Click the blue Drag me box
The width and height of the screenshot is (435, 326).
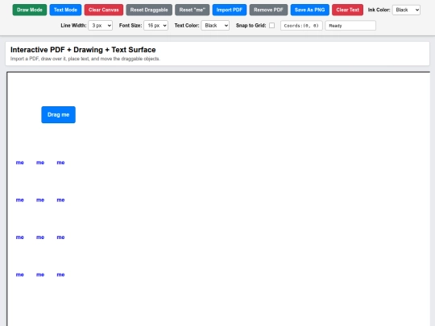tap(58, 115)
